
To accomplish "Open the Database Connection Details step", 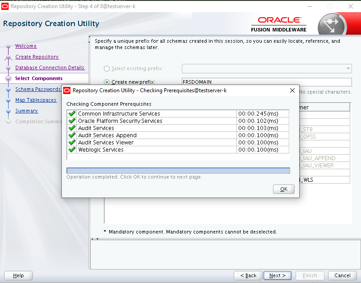I will point(50,67).
